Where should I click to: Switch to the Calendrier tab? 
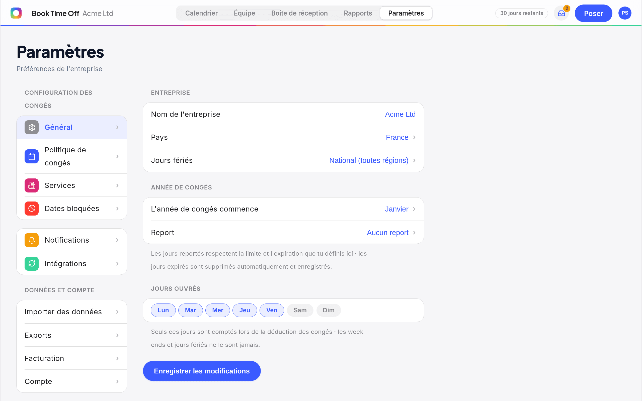tap(201, 13)
